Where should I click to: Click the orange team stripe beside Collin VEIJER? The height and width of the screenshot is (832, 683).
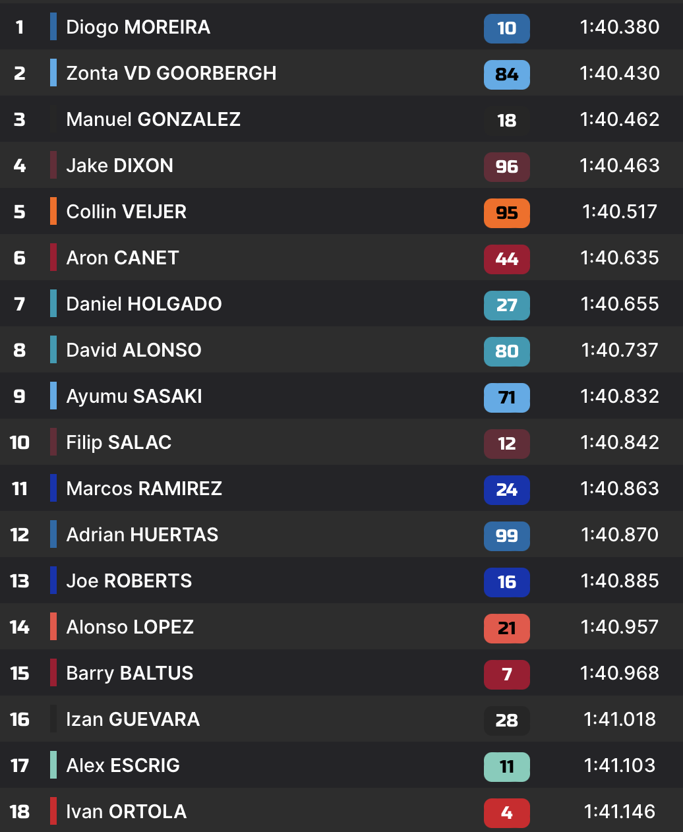coord(53,212)
